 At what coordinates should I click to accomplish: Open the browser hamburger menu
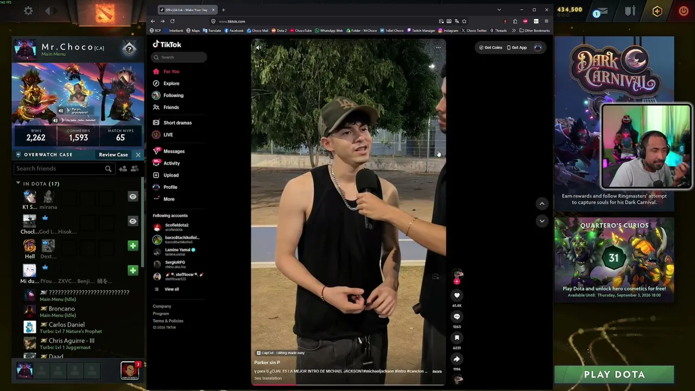point(546,21)
